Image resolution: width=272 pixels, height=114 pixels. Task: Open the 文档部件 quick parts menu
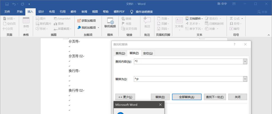pos(194,19)
